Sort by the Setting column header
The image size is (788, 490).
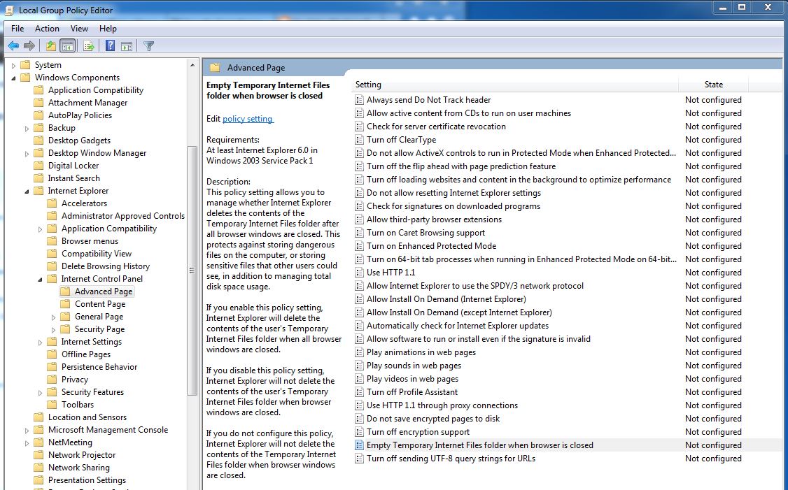pos(514,85)
